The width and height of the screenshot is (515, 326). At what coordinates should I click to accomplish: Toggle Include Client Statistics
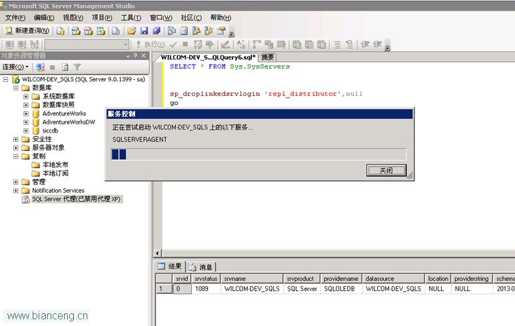click(269, 45)
